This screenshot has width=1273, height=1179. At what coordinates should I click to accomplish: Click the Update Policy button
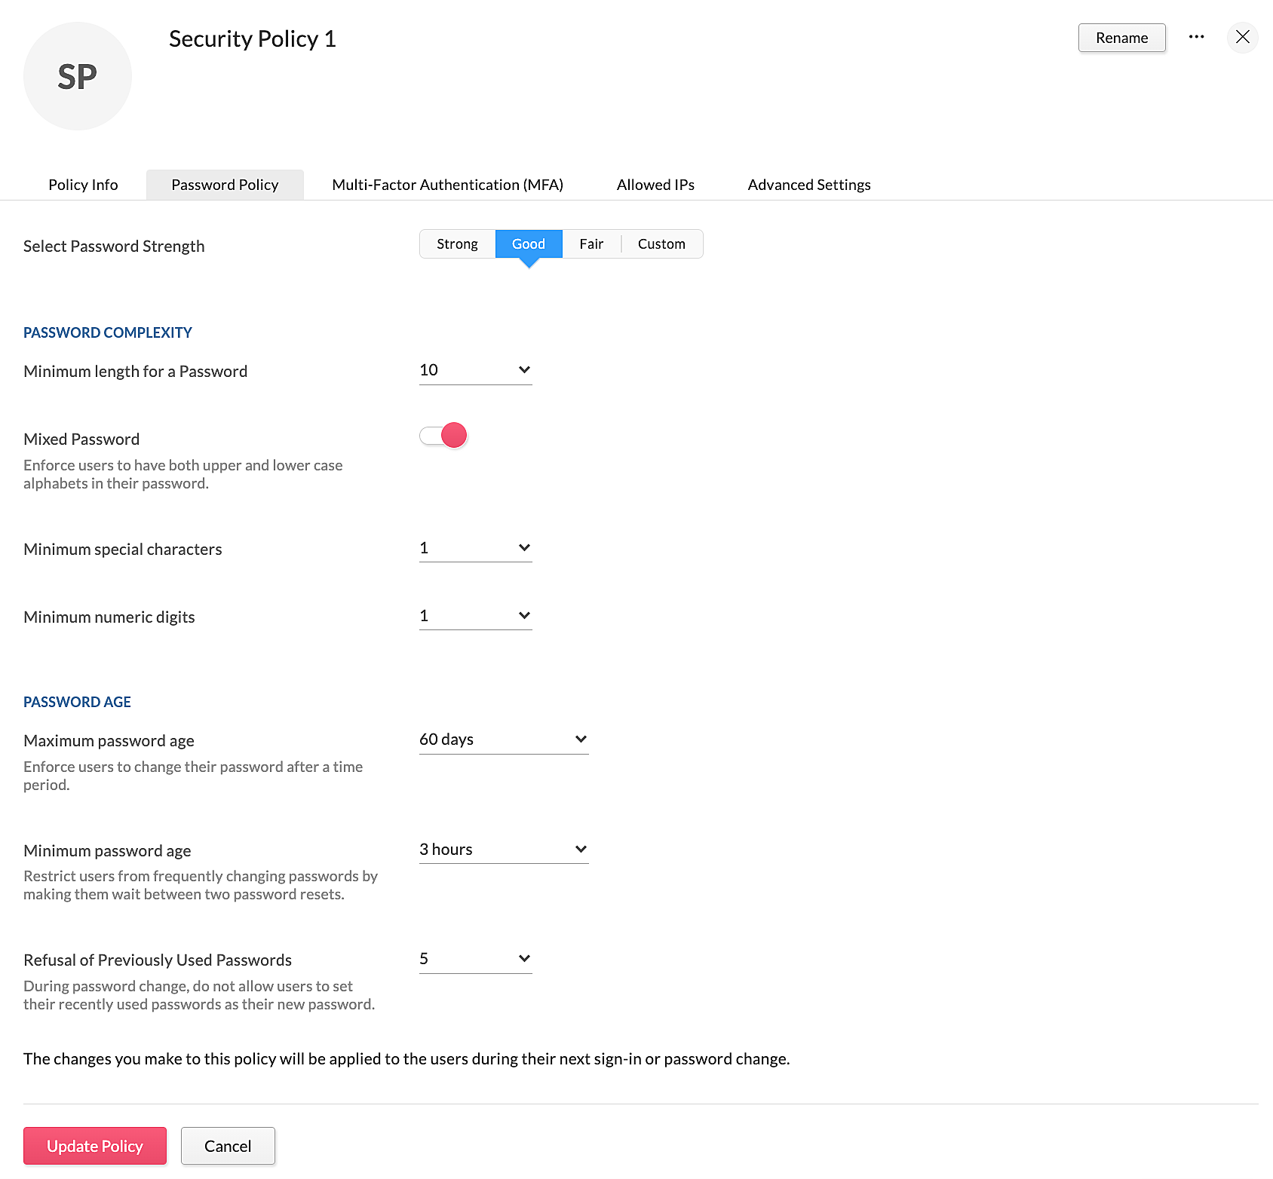click(x=95, y=1146)
